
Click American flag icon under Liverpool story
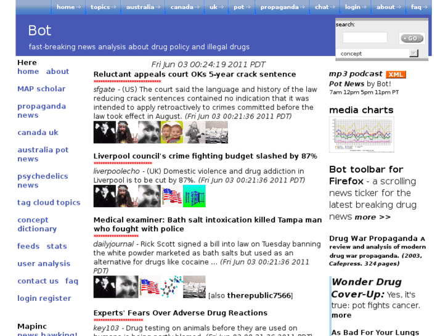pos(172,196)
